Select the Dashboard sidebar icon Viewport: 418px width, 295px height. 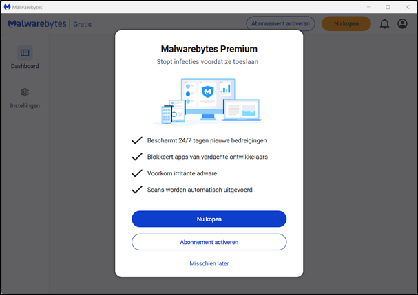[x=25, y=53]
